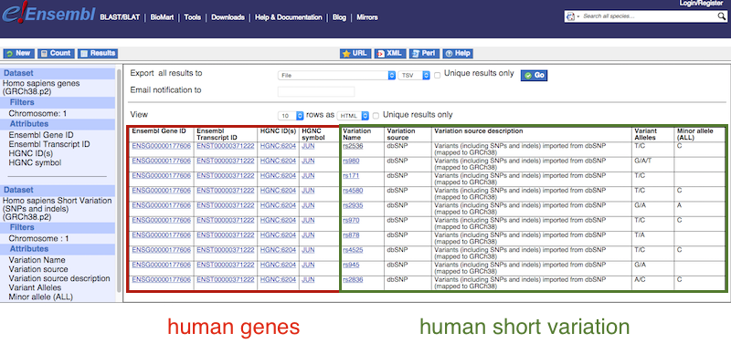Screen dimensions: 731x354
Task: Click the Count button
Action: click(x=56, y=54)
